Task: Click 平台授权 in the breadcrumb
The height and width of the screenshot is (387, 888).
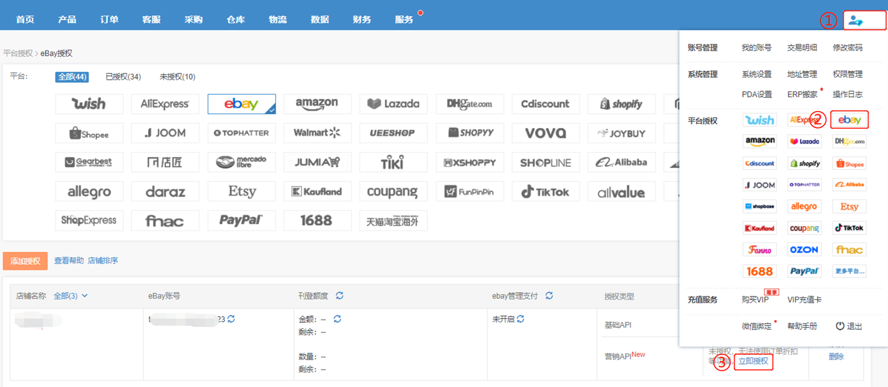Action: click(17, 53)
